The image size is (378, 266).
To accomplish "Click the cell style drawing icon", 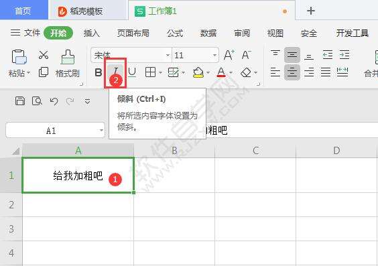I will [x=174, y=72].
